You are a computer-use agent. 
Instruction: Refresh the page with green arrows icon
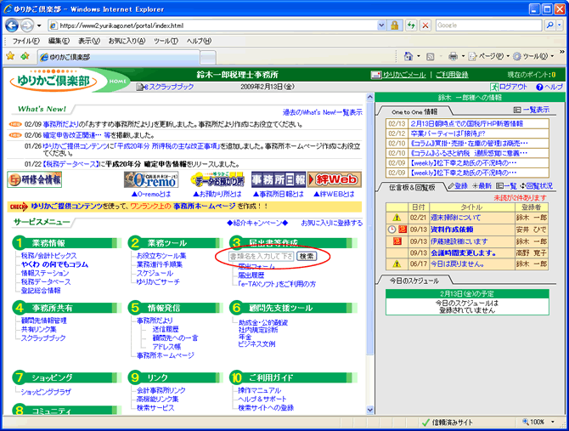411,26
